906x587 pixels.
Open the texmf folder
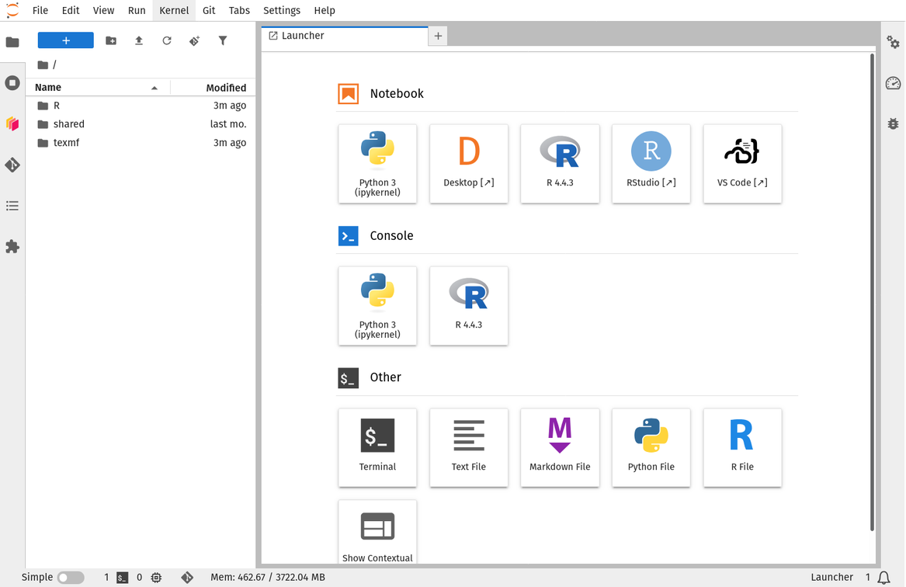(x=66, y=143)
